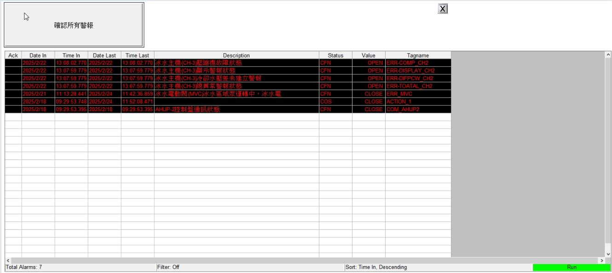Click the Tagname column header
The image size is (612, 273).
(x=418, y=56)
